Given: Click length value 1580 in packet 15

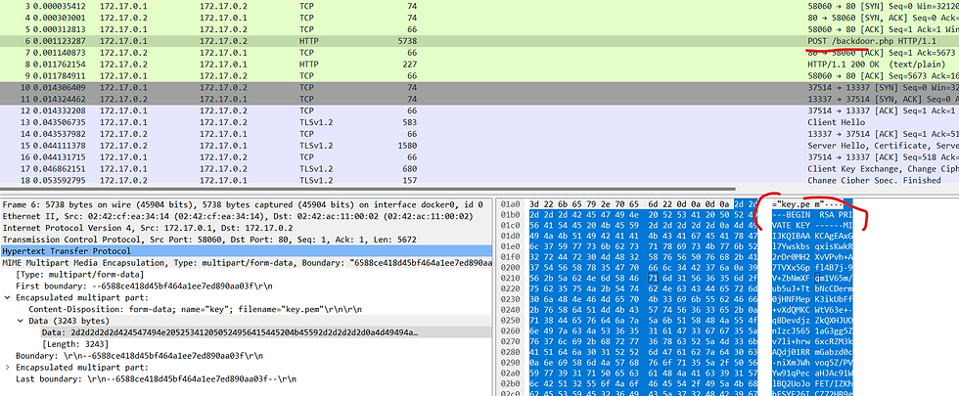Looking at the screenshot, I should (x=407, y=146).
